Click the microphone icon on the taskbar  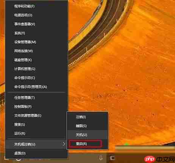(x=101, y=158)
